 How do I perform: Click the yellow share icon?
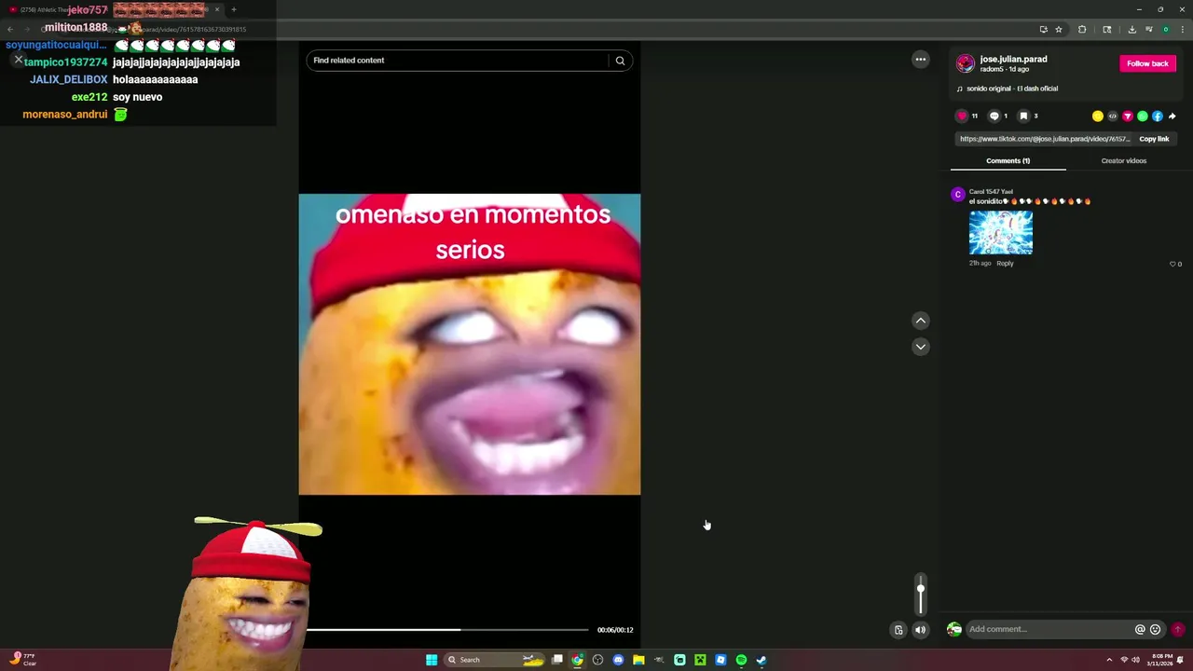click(1098, 116)
